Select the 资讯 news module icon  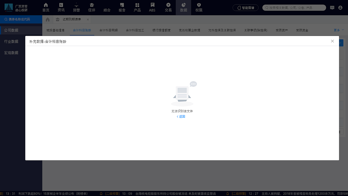click(x=61, y=7)
